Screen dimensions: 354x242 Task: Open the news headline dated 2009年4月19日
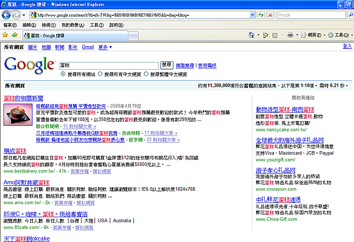tap(71, 106)
